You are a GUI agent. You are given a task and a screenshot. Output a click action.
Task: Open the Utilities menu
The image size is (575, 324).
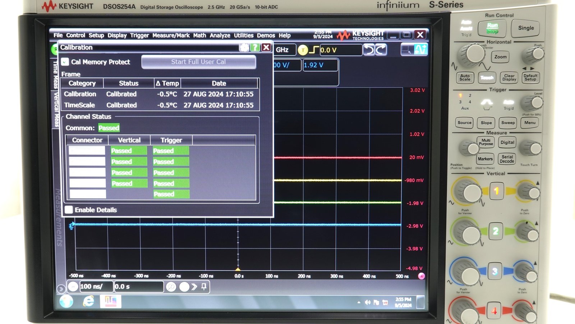(x=244, y=35)
